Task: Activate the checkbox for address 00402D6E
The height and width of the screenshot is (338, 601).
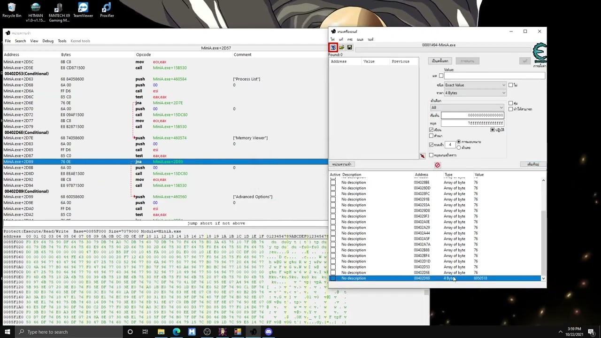Action: (333, 273)
